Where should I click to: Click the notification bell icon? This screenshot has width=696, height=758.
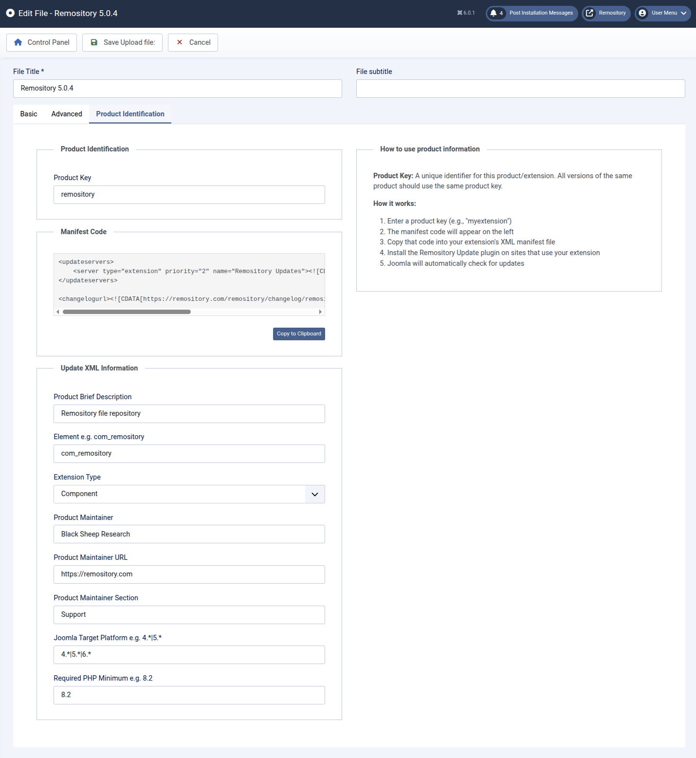[494, 13]
